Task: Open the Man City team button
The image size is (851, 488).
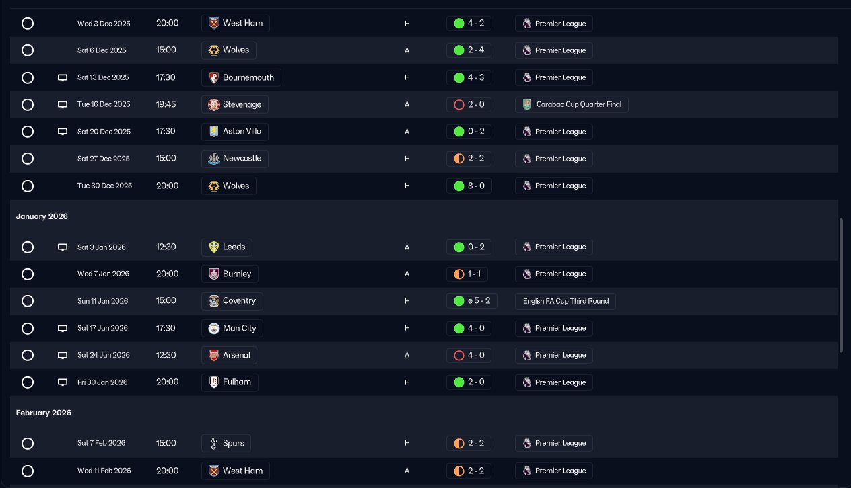Action: 232,328
